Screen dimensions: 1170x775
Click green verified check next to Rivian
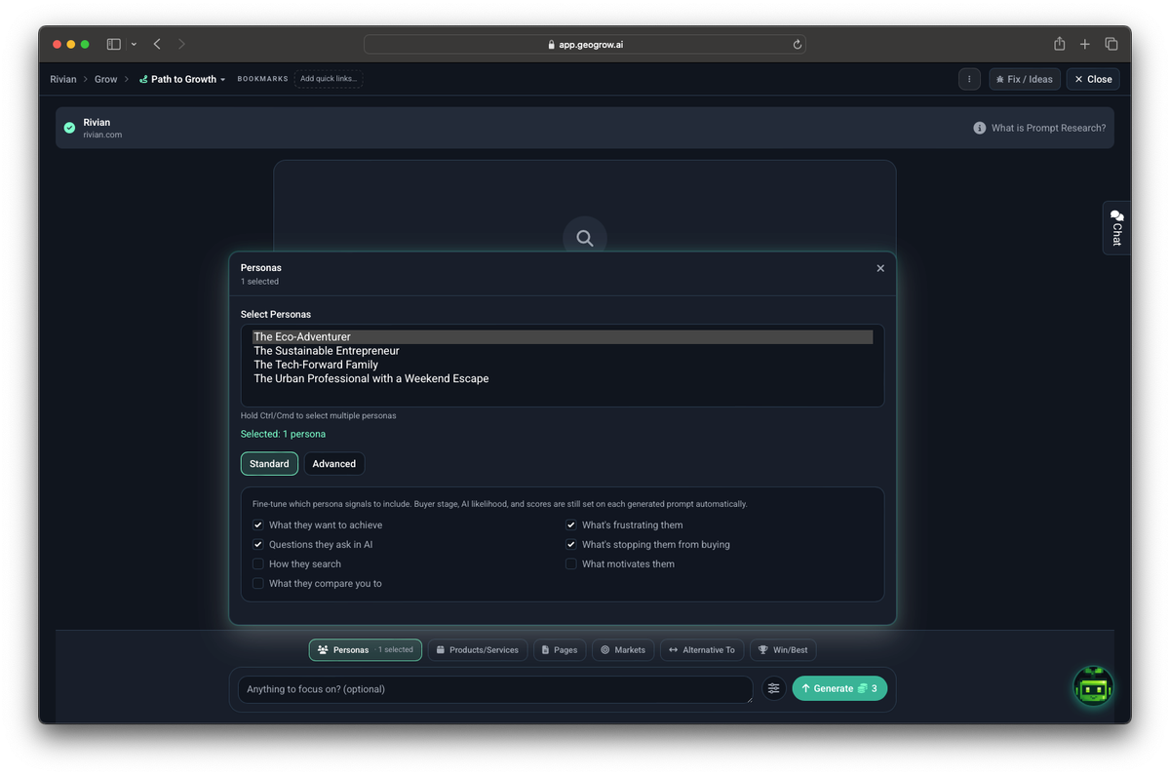[69, 128]
